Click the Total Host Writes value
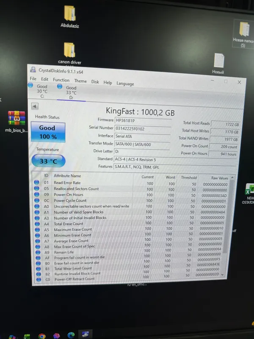The image size is (254, 339). coord(225,132)
